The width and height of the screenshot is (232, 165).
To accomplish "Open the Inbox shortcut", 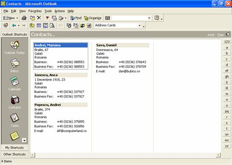I will click(x=15, y=65).
